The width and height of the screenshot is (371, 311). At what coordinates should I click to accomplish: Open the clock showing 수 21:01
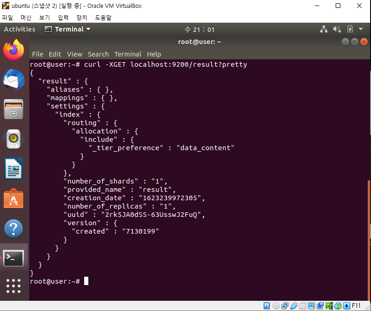click(x=199, y=30)
